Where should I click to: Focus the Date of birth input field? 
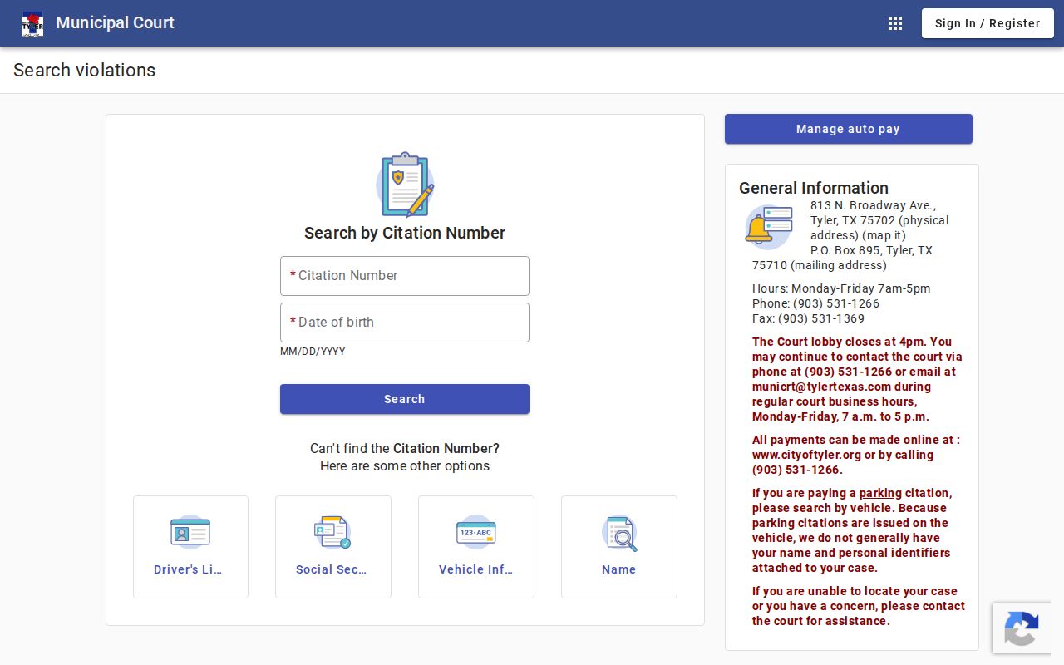click(x=405, y=323)
